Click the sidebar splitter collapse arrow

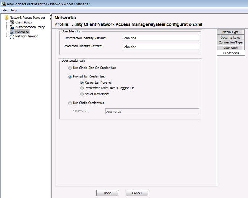click(x=51, y=15)
